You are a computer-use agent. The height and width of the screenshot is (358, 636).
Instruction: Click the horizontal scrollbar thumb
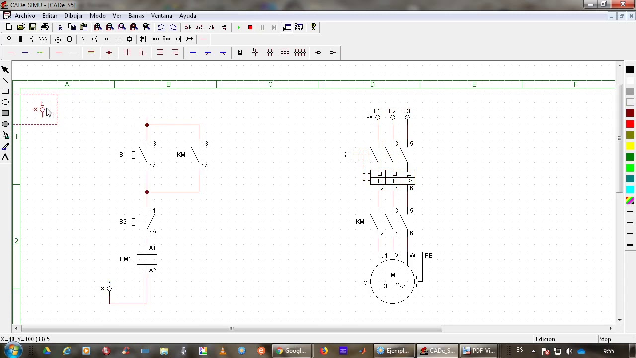coord(232,328)
